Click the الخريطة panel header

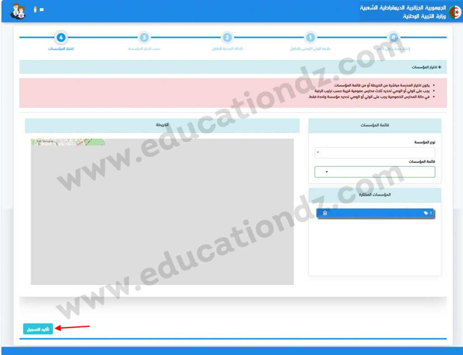click(162, 125)
